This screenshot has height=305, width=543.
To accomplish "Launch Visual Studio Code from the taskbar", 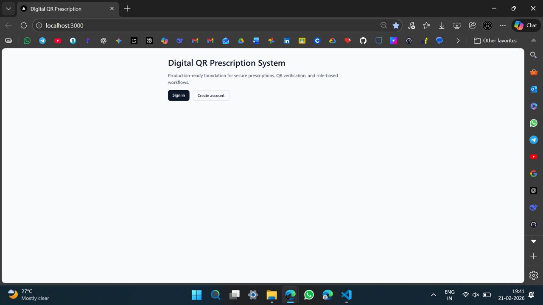I will click(x=346, y=295).
